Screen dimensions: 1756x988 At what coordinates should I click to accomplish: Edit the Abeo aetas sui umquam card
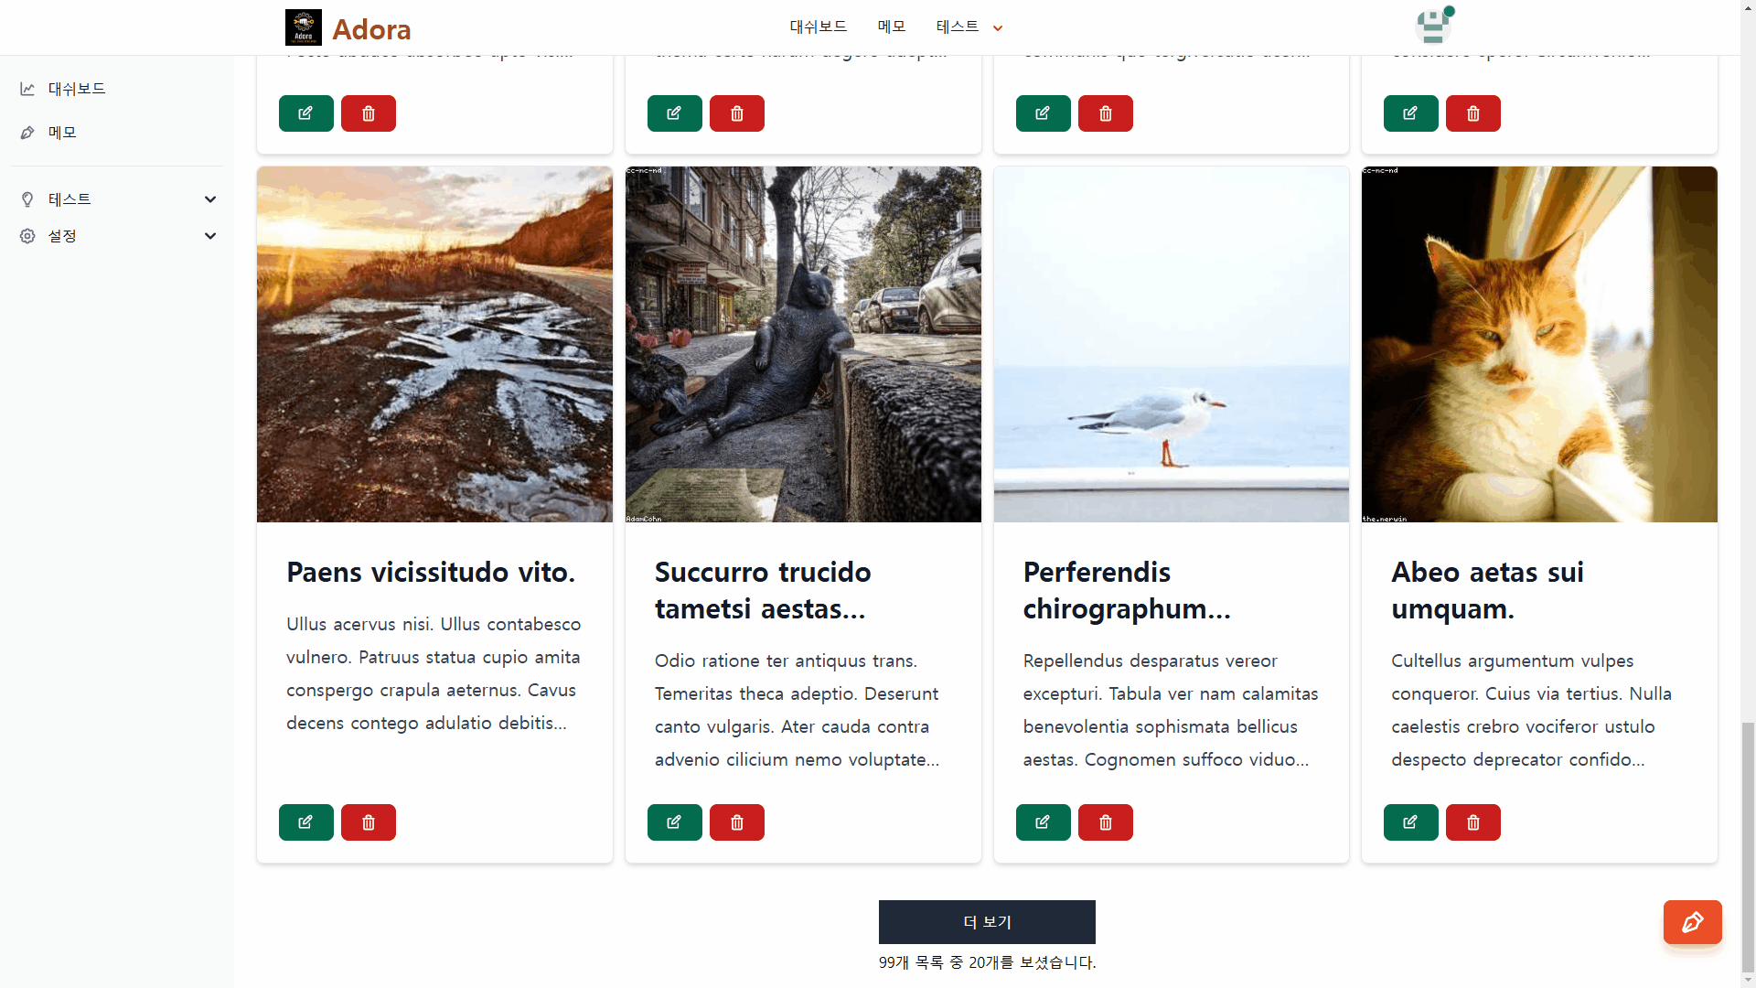tap(1410, 822)
